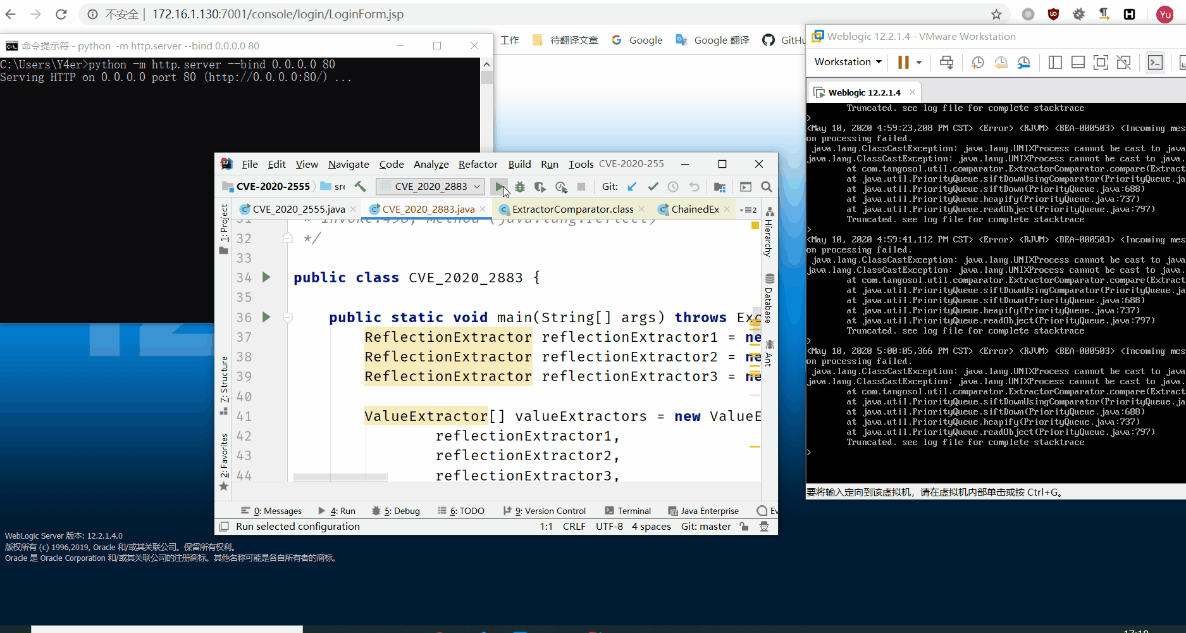Toggle the Project tool window strip
Screen dimensions: 1186x633
tap(224, 229)
